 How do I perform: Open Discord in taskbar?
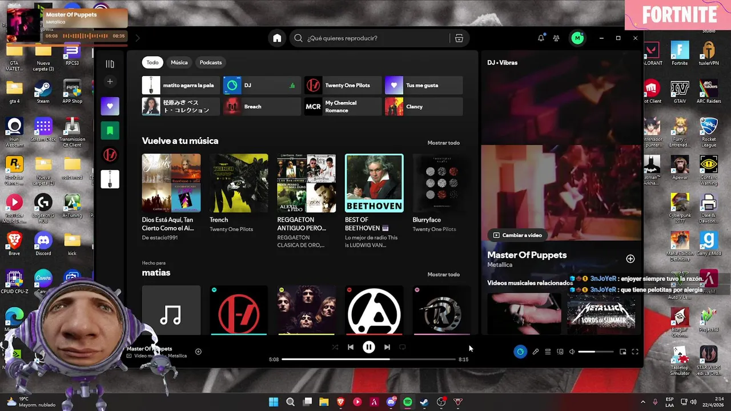tap(391, 402)
